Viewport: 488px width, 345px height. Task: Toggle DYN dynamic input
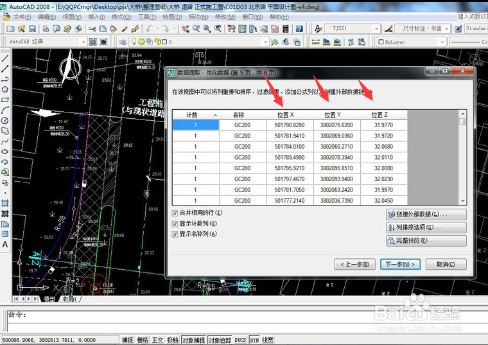[x=254, y=340]
